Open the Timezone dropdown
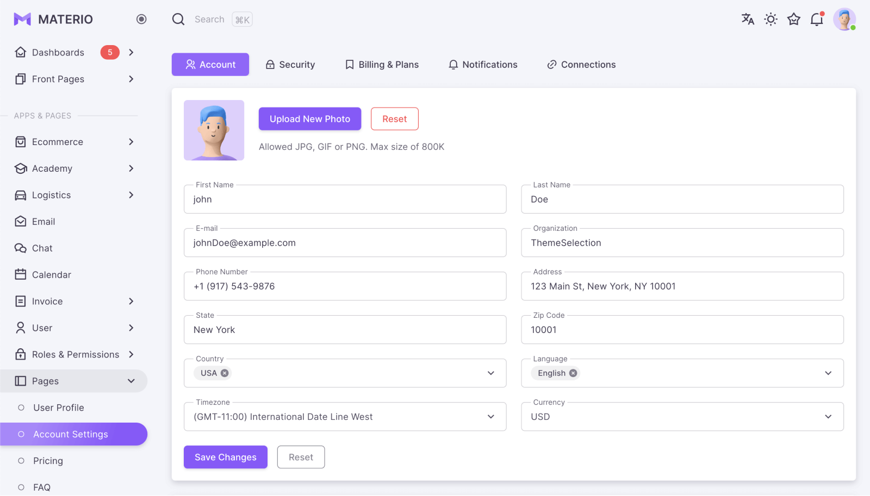The width and height of the screenshot is (870, 496). click(x=345, y=417)
